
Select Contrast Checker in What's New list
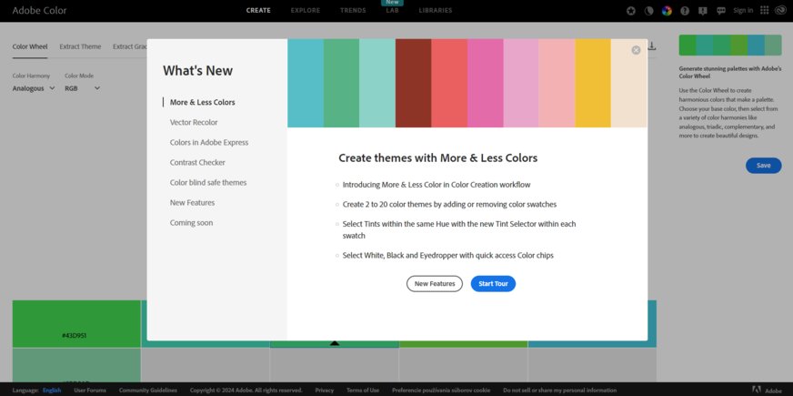197,162
